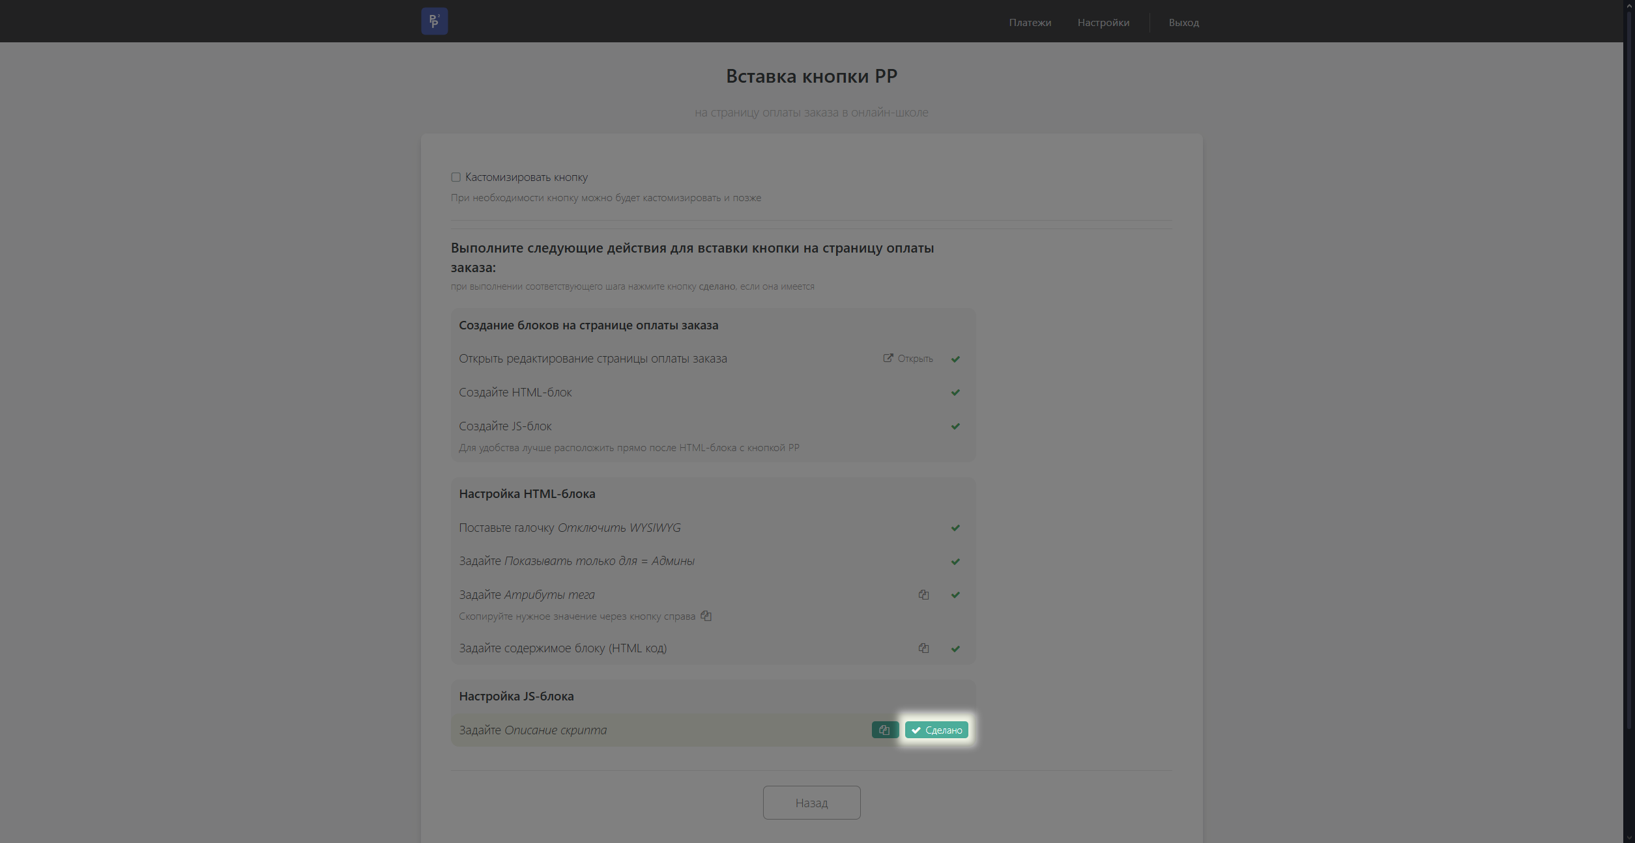Click the Выход menu item
Image resolution: width=1635 pixels, height=843 pixels.
(x=1183, y=22)
